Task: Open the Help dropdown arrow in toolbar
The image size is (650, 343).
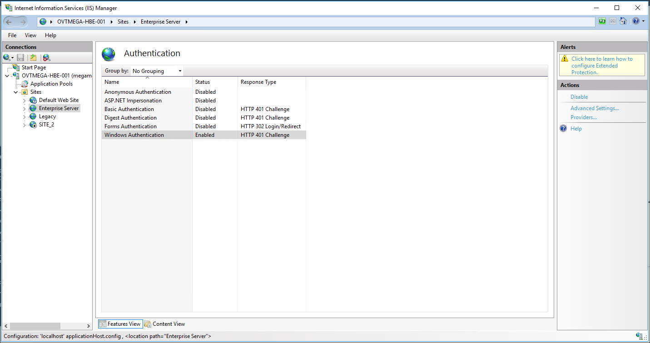Action: 643,21
